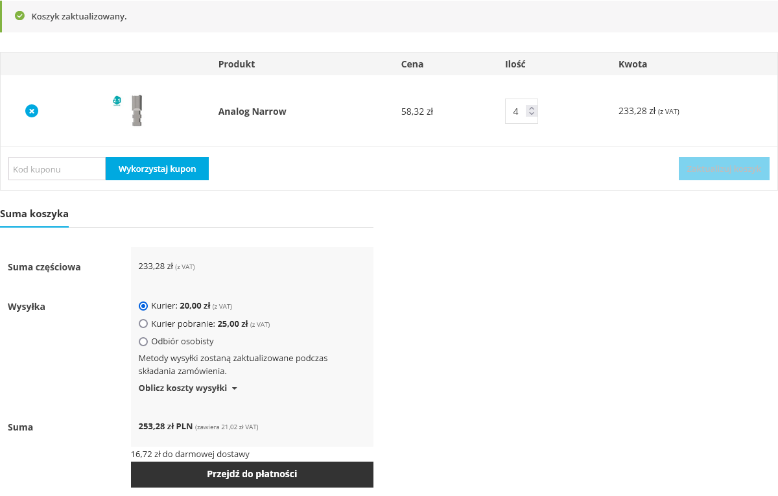This screenshot has height=496, width=778.
Task: Select Odbiór osobisty pickup option
Action: [x=143, y=341]
